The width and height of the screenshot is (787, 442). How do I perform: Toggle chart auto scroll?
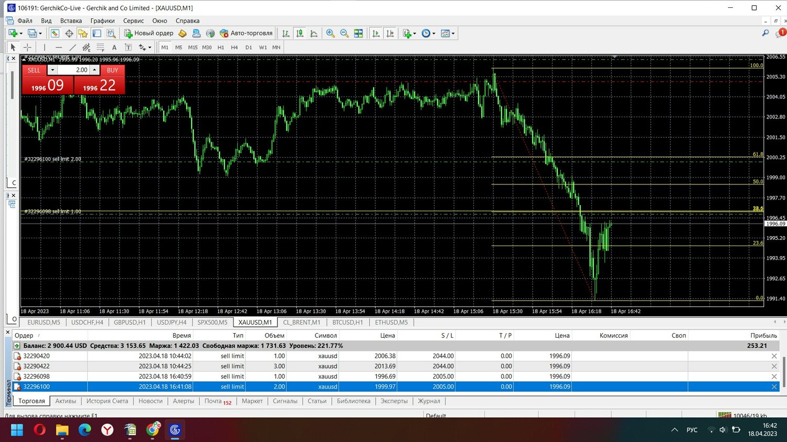click(x=376, y=33)
